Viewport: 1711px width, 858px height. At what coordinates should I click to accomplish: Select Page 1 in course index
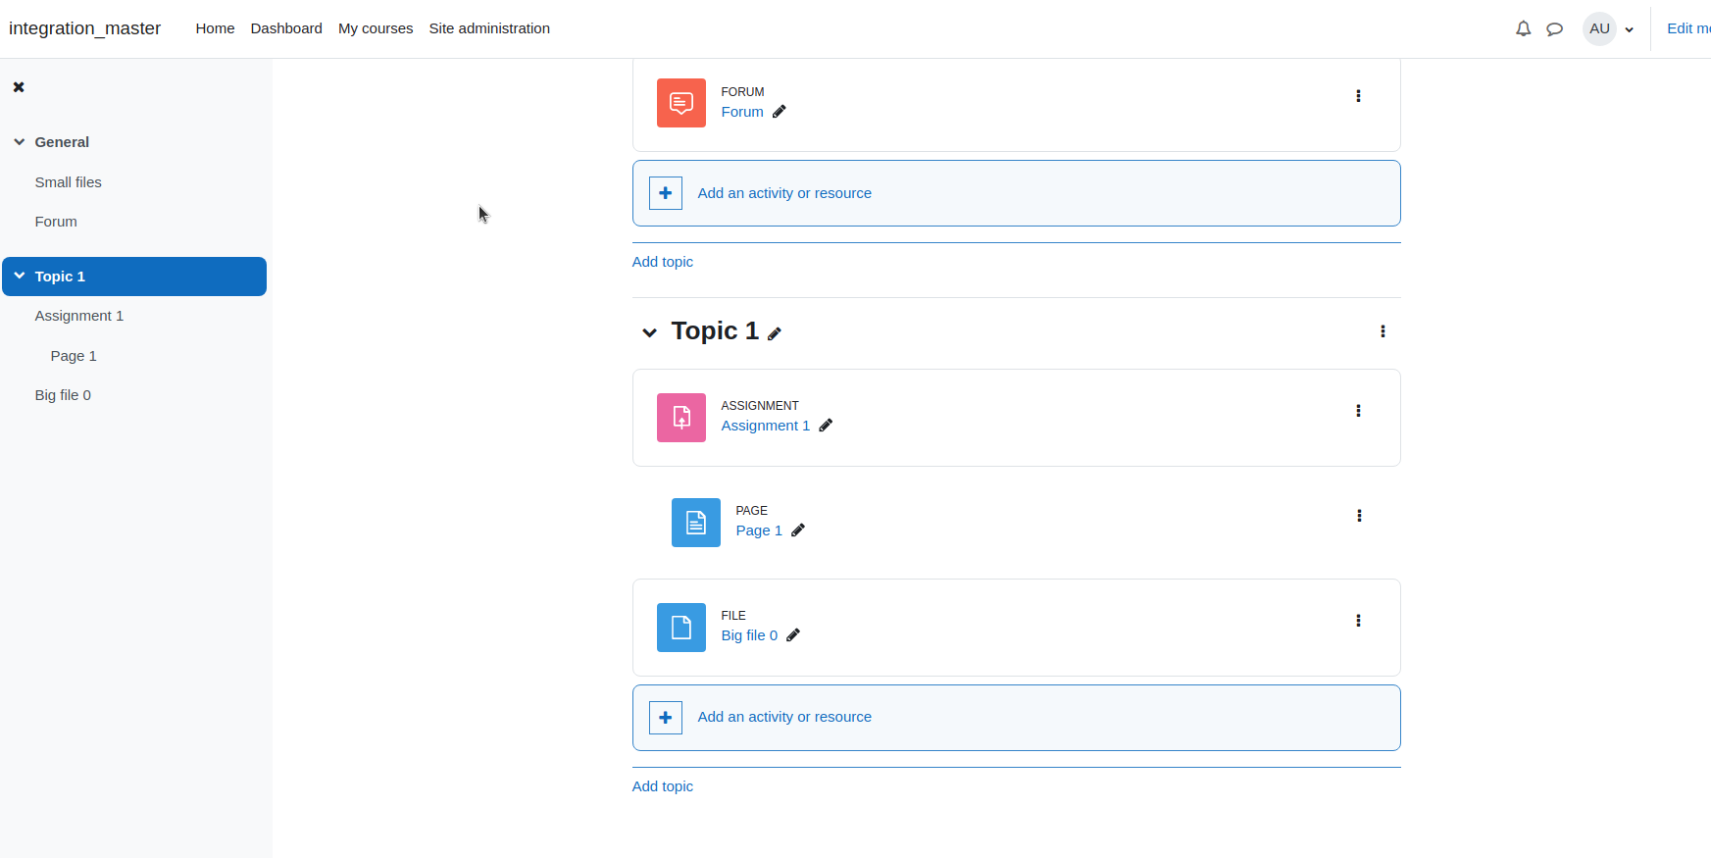click(x=74, y=356)
